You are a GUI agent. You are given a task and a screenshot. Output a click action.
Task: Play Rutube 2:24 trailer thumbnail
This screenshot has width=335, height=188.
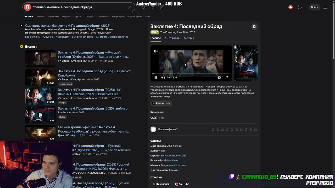[40, 115]
